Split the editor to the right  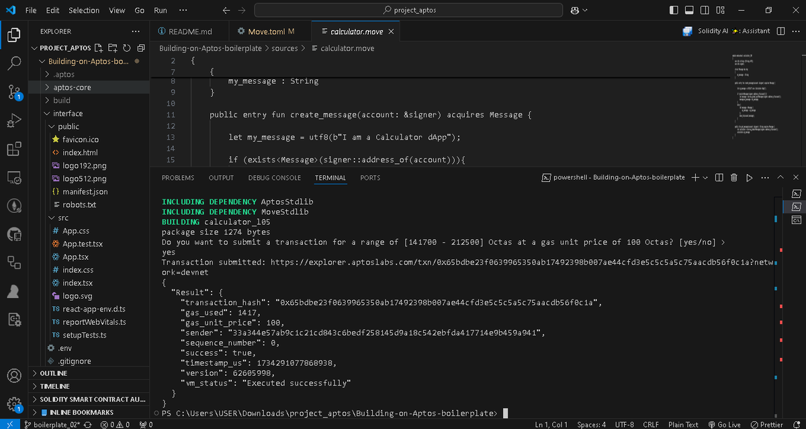[780, 32]
